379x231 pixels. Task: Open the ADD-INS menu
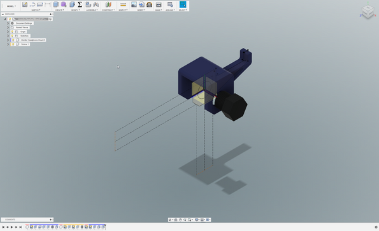170,10
